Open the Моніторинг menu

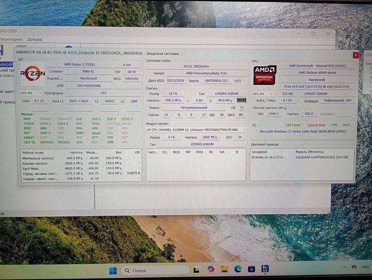click(x=12, y=39)
